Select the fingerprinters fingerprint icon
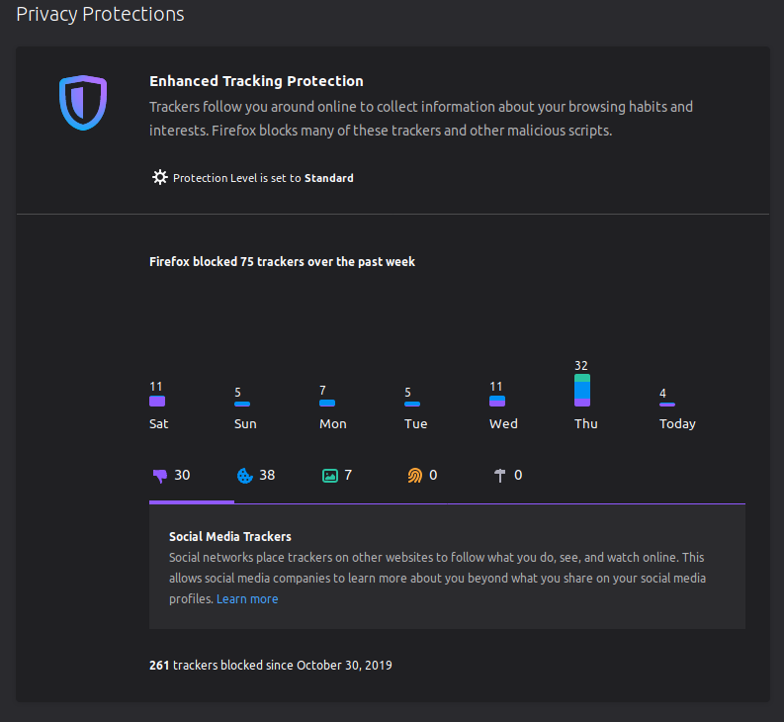Screen dimensions: 784x722 coord(415,476)
